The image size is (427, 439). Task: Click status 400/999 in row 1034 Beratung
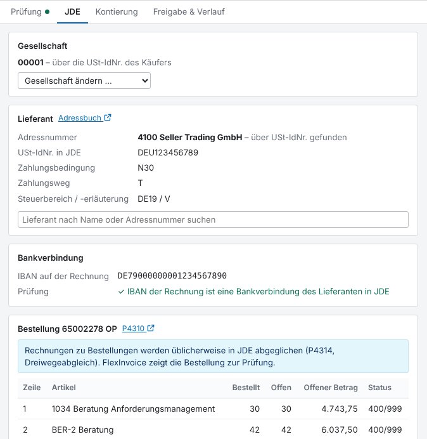pyautogui.click(x=385, y=409)
